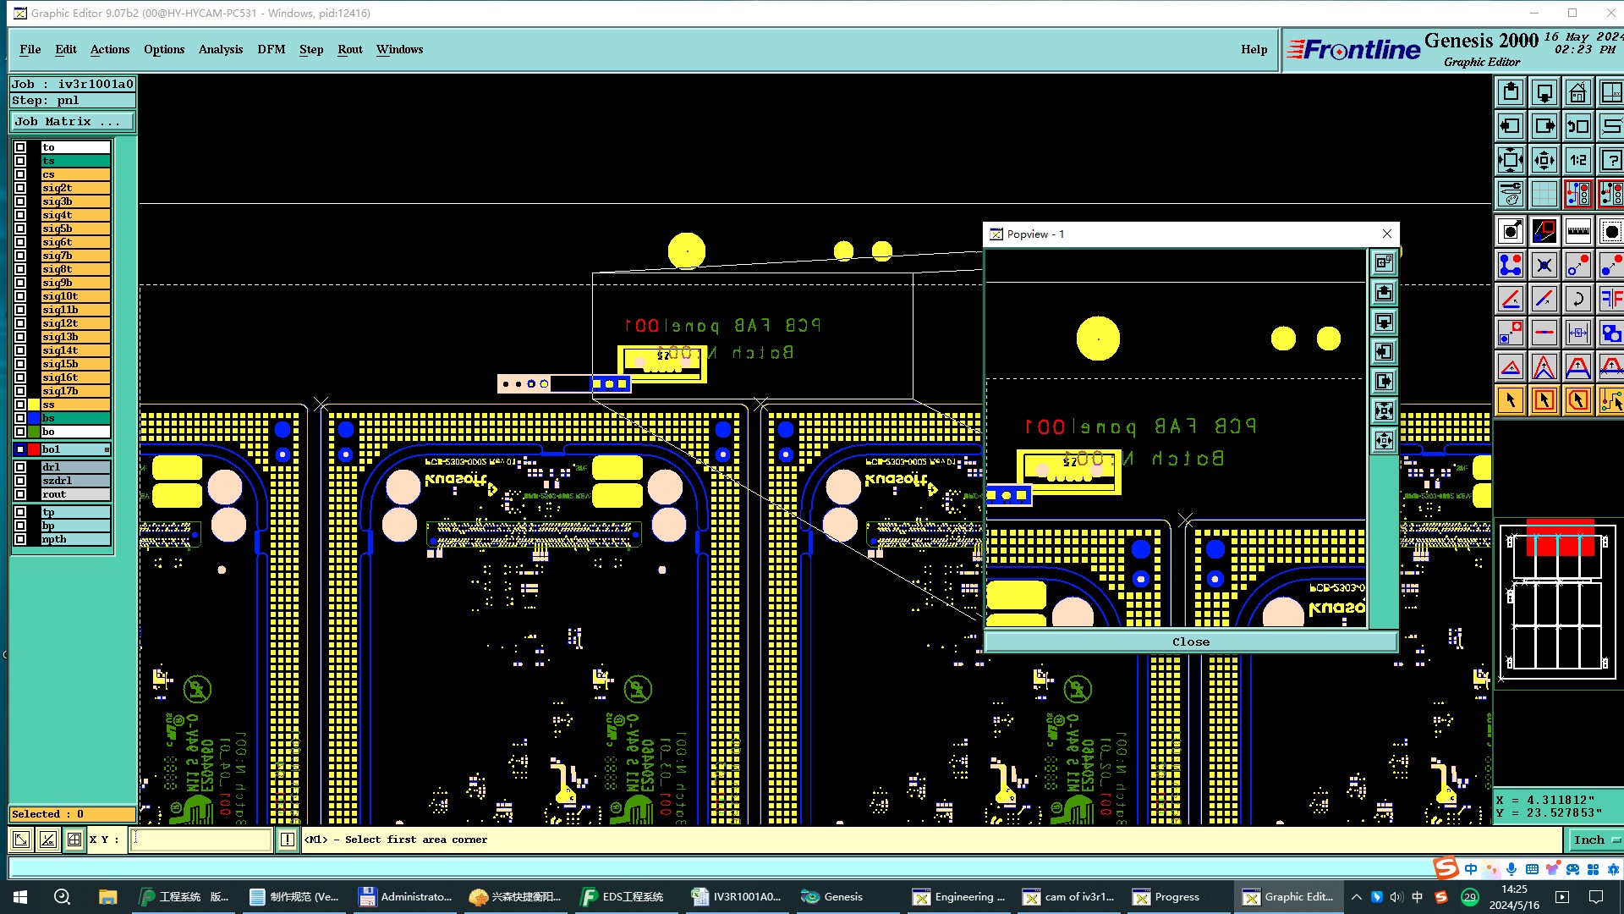The height and width of the screenshot is (914, 1624).
Task: Expand the bo1 layer row indicator
Action: (107, 449)
